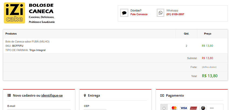Click the Frete: label

point(194,67)
